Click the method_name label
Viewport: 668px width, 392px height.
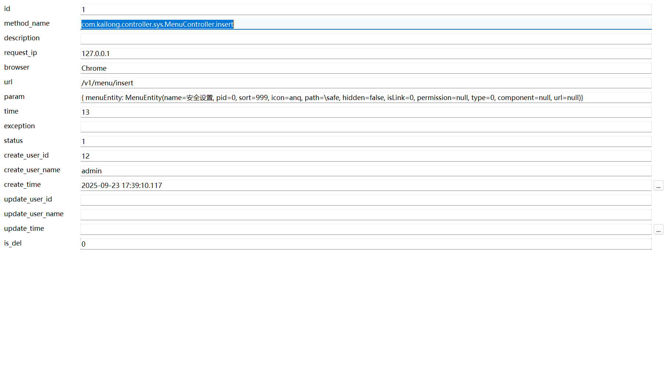(27, 23)
